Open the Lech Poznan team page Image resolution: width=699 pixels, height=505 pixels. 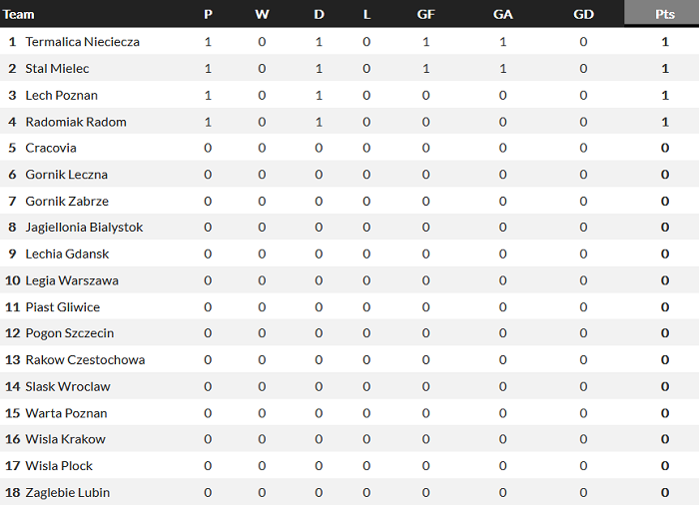point(61,95)
